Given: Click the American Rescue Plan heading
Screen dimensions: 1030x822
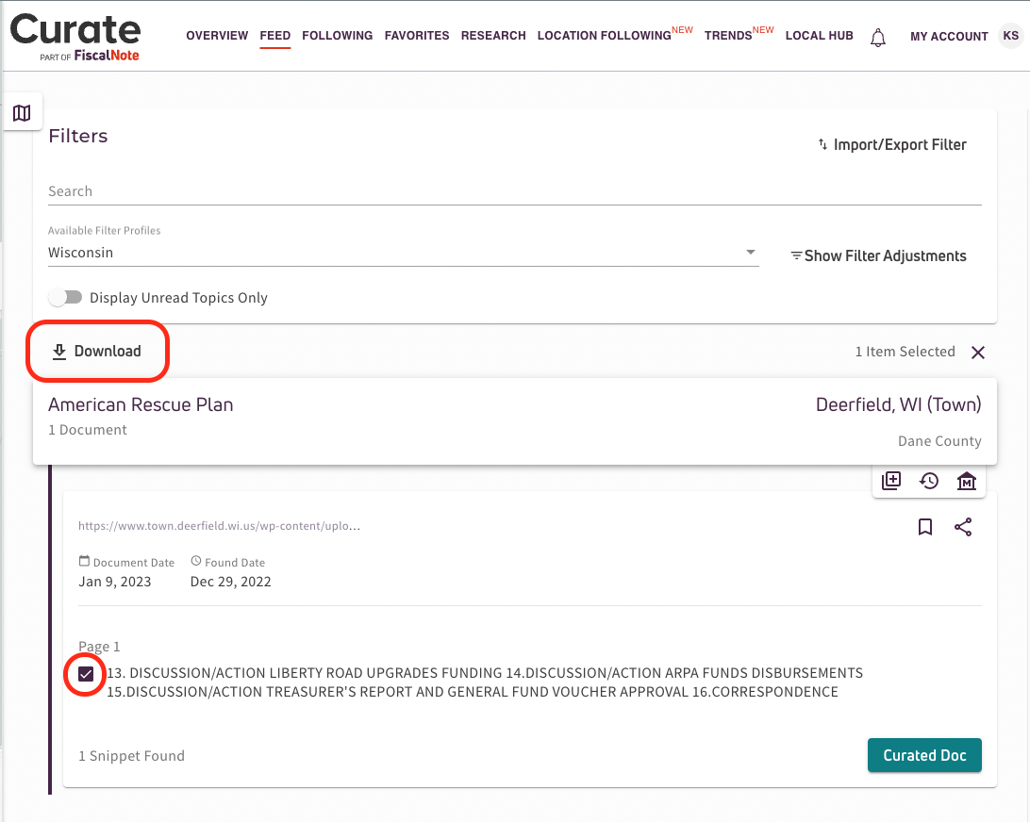Looking at the screenshot, I should 141,404.
